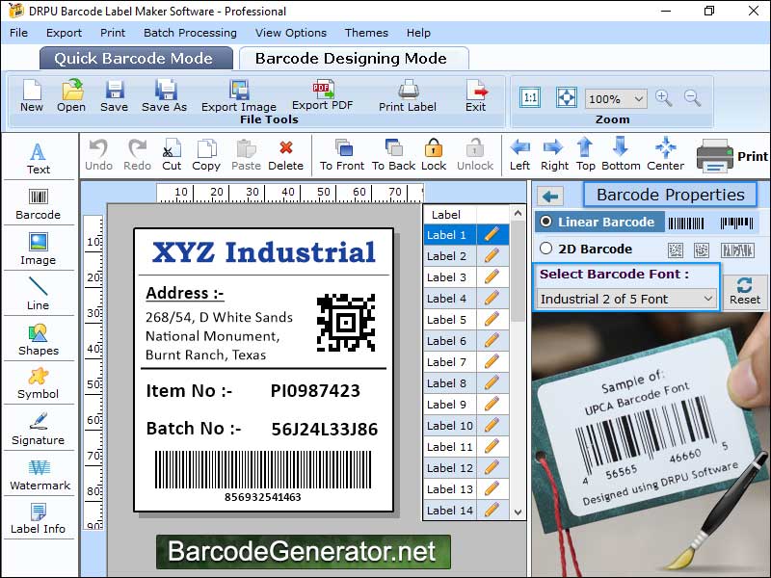Image resolution: width=771 pixels, height=578 pixels.
Task: Select the Text tool
Action: click(x=38, y=159)
